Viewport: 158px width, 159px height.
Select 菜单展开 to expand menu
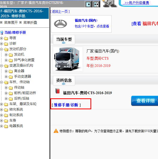11,22
